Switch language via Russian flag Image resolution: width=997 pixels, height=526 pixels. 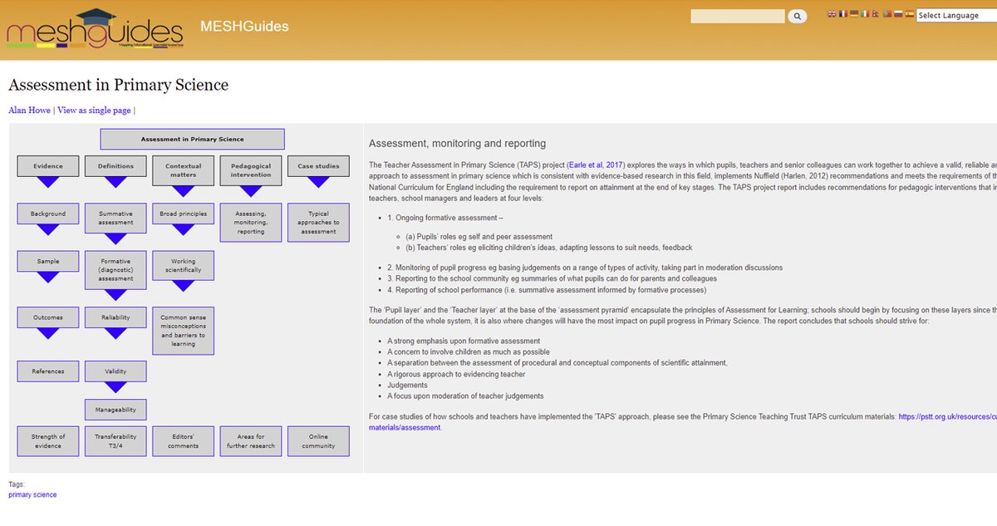(x=897, y=14)
